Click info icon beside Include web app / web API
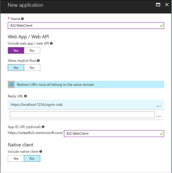Viewport: 172px width, 173px height. [x=51, y=44]
